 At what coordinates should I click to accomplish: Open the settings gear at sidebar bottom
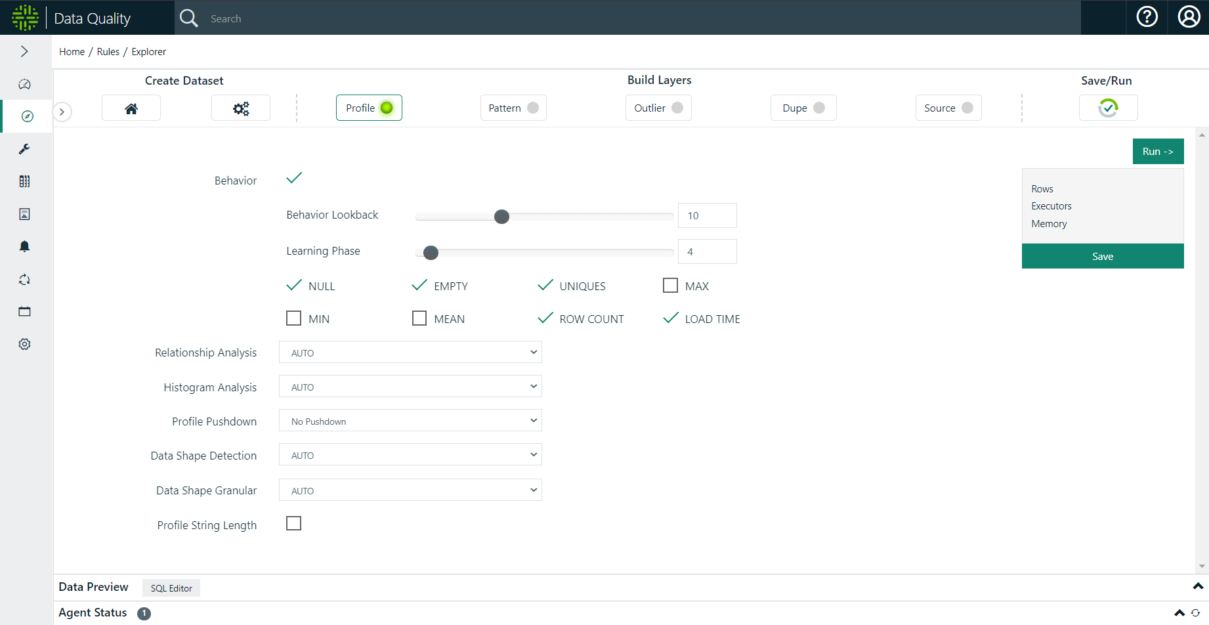click(24, 343)
